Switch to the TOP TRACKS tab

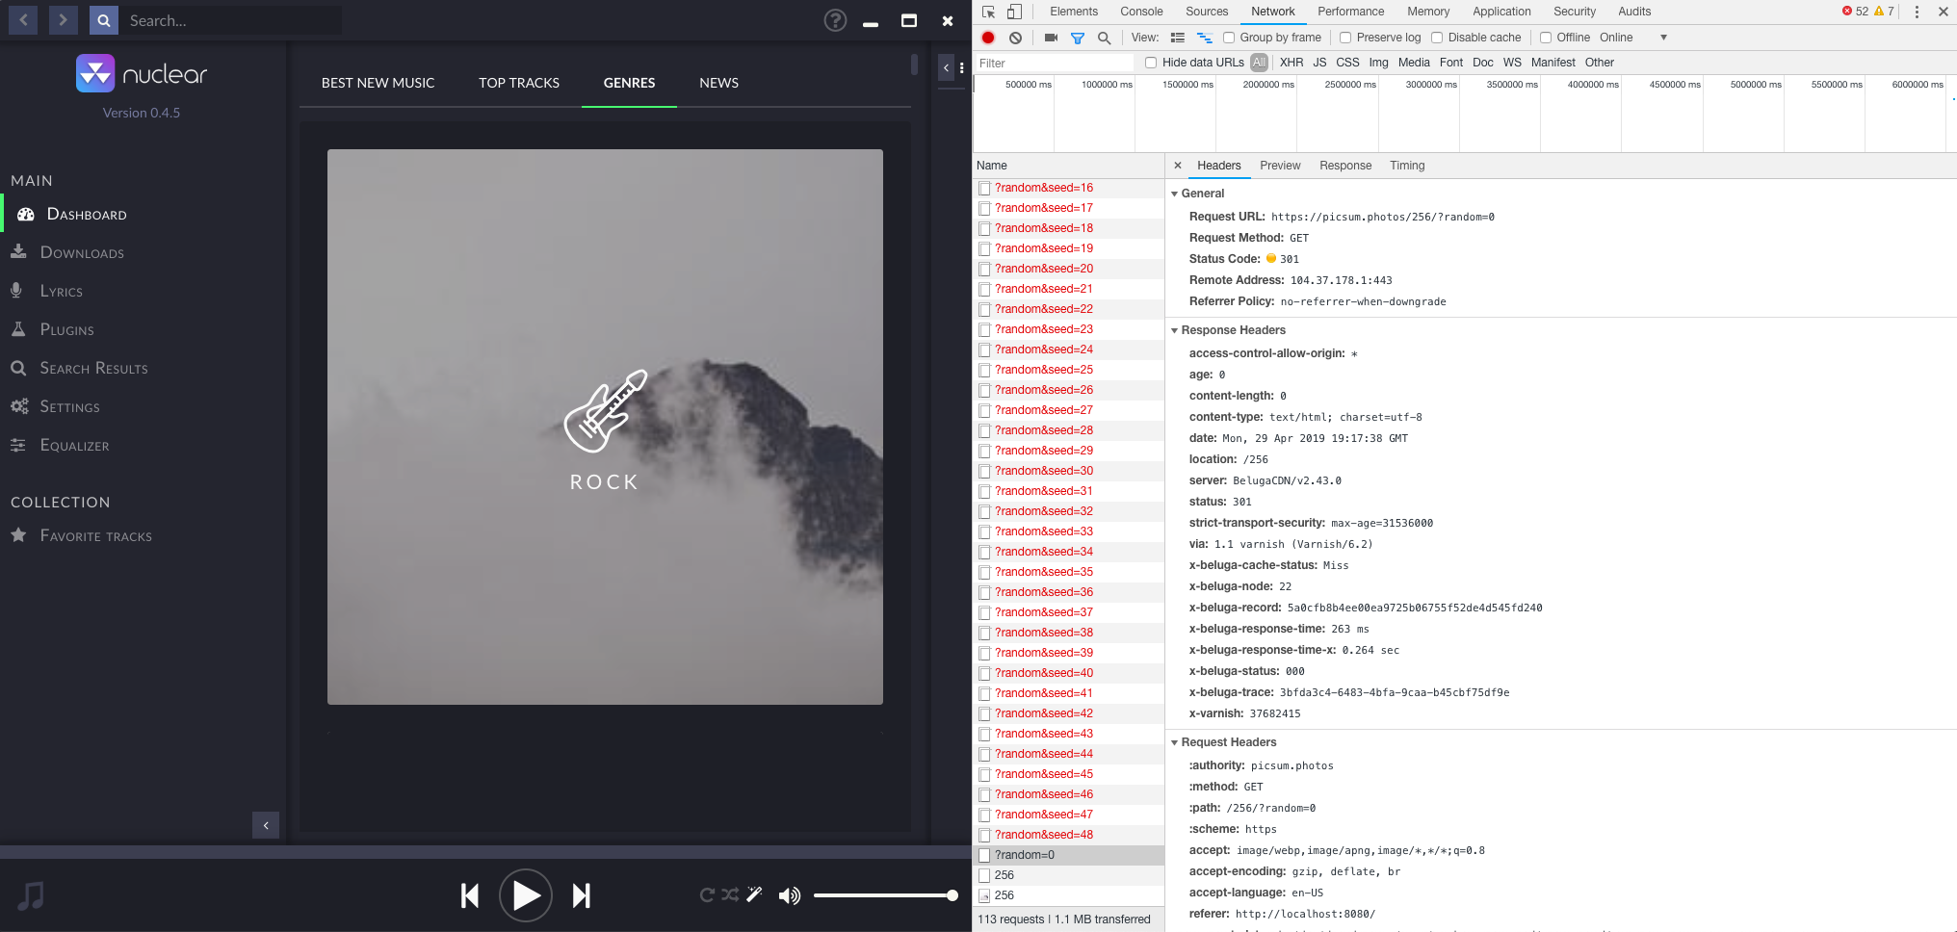point(518,83)
